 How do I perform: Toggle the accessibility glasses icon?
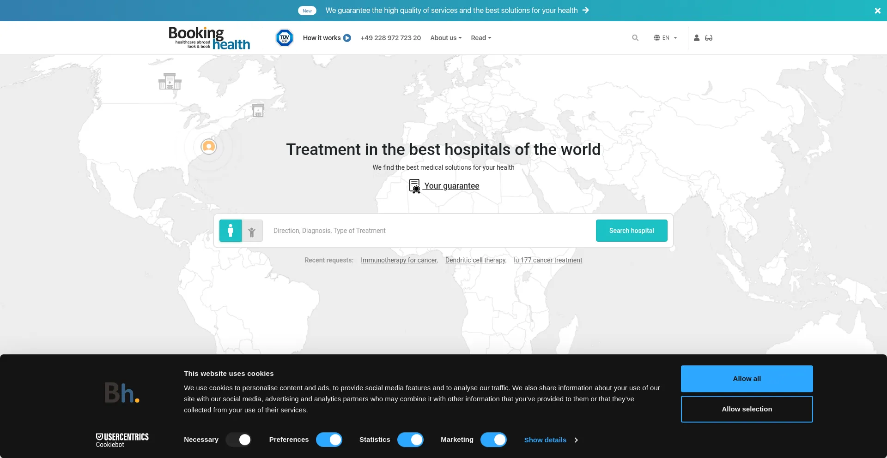709,38
